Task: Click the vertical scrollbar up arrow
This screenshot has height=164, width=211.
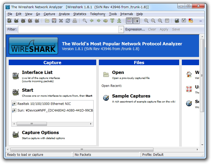Action: point(202,37)
